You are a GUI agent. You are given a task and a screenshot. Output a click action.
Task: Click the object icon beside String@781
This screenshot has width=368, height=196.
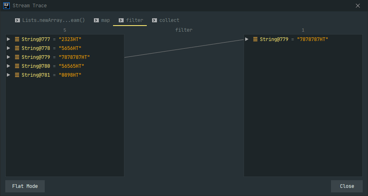click(17, 75)
